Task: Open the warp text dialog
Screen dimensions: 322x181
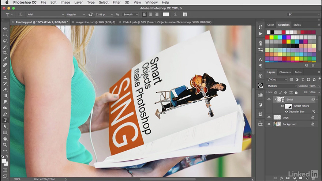Action: 175,14
